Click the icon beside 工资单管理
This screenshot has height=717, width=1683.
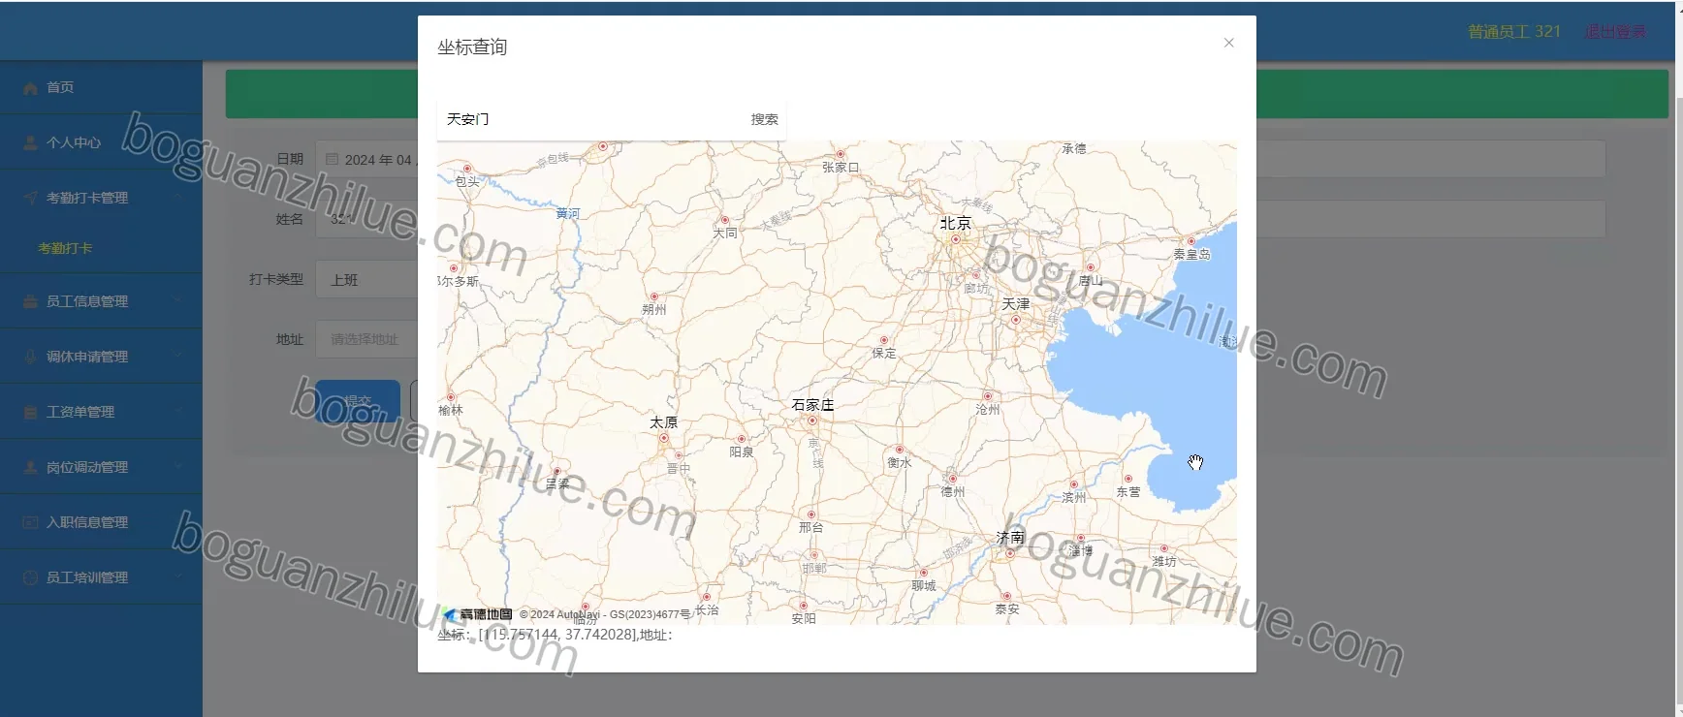[x=30, y=412]
